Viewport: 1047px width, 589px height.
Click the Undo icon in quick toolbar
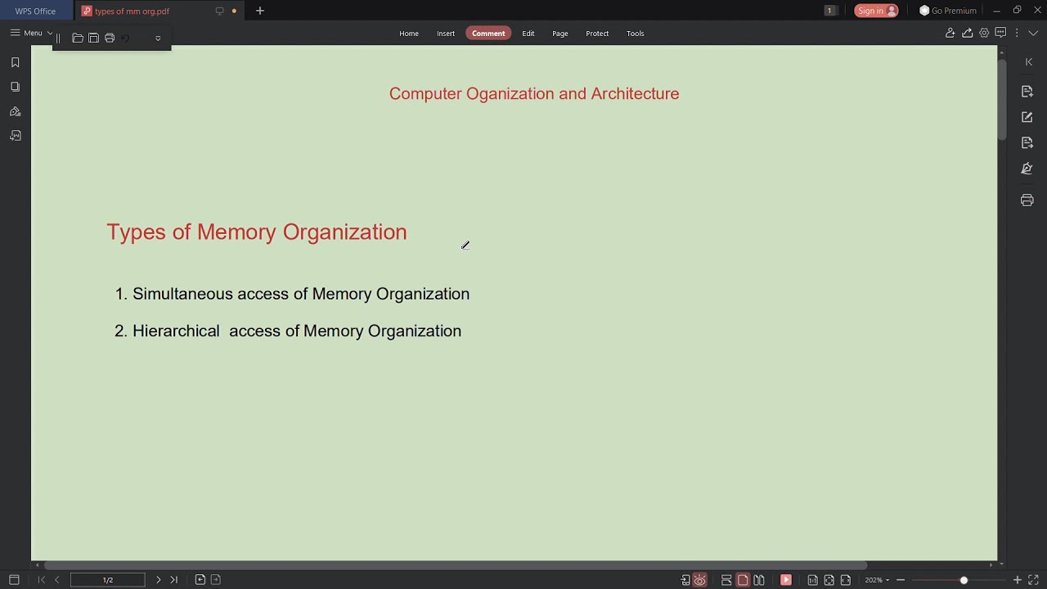[125, 38]
